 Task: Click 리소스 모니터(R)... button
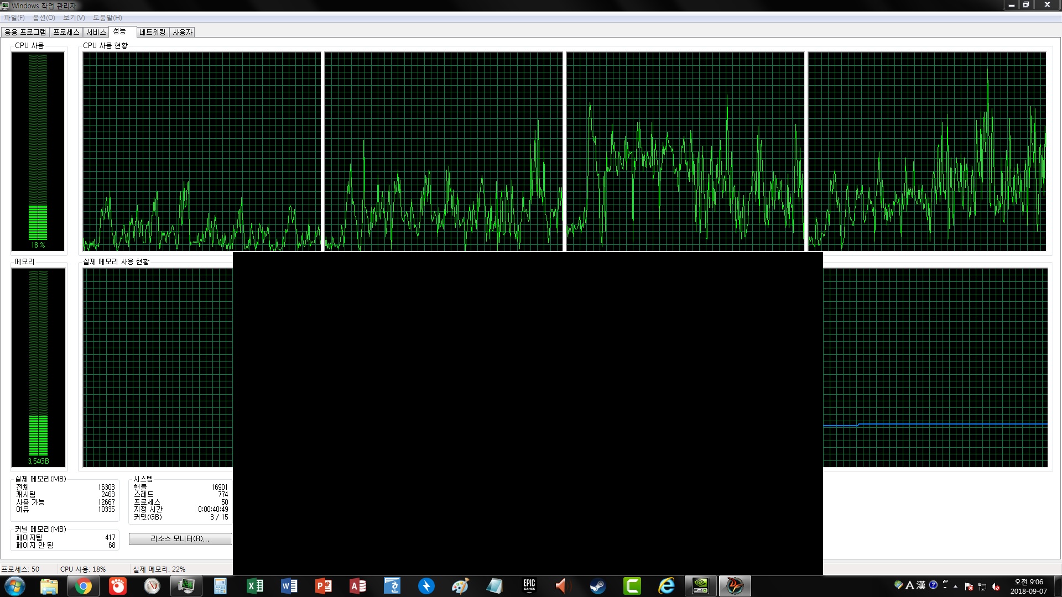(x=180, y=538)
